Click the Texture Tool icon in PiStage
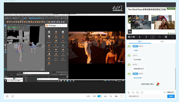The height and width of the screenshot is (102, 179). tap(49, 59)
